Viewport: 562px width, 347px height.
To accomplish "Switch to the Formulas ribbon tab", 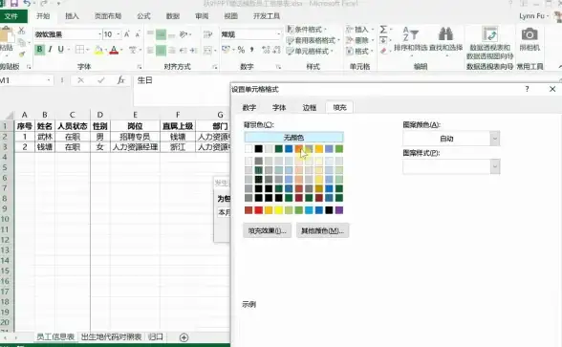I will [x=143, y=16].
